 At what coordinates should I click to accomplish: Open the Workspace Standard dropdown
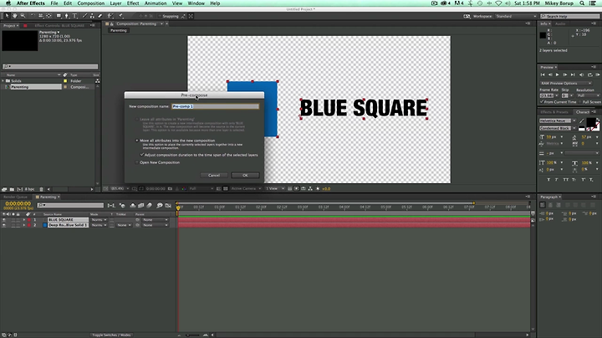[x=516, y=16]
